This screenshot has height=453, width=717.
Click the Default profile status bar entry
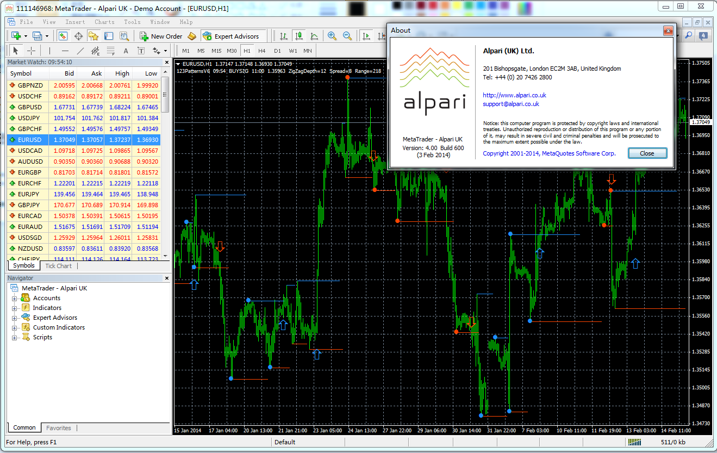[285, 442]
